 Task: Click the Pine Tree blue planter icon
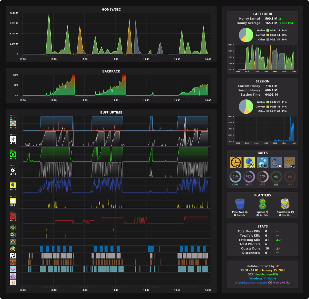240,204
